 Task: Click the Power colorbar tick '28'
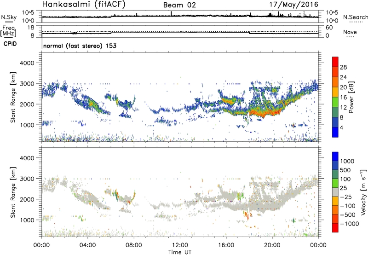click(x=343, y=67)
